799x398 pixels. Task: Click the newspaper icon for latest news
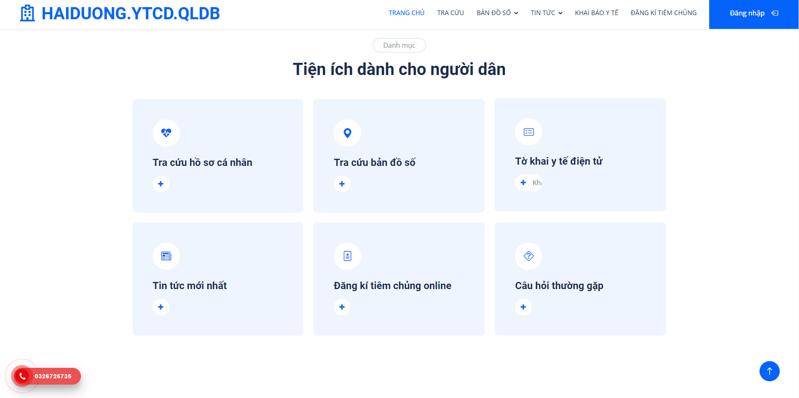[x=166, y=256]
